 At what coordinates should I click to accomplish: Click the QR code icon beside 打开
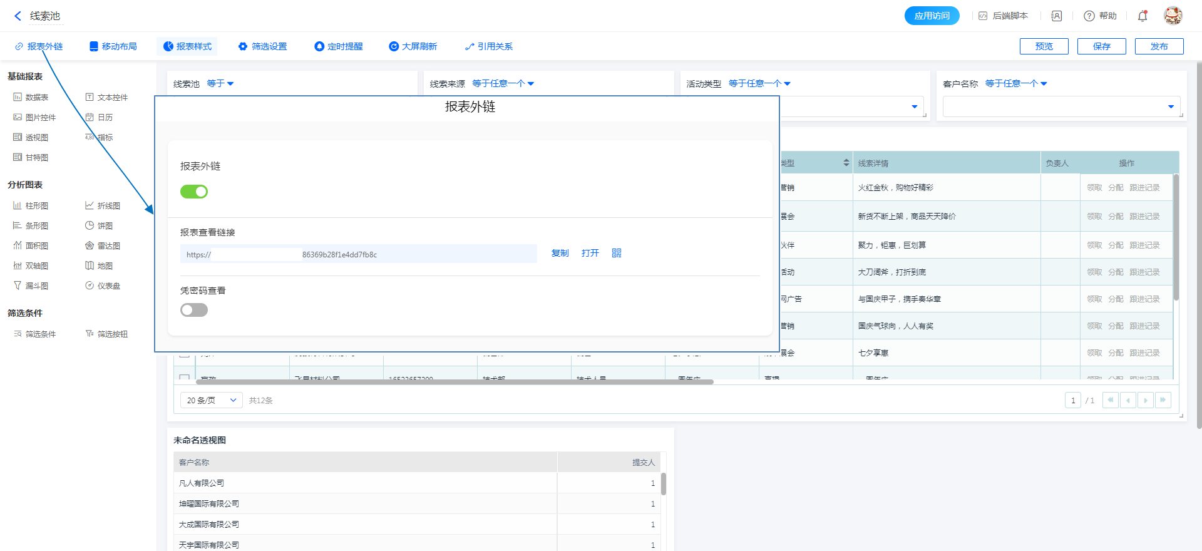[x=617, y=253]
